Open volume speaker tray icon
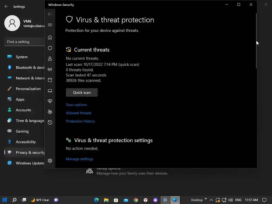This screenshot has width=272, height=204. coord(230,200)
